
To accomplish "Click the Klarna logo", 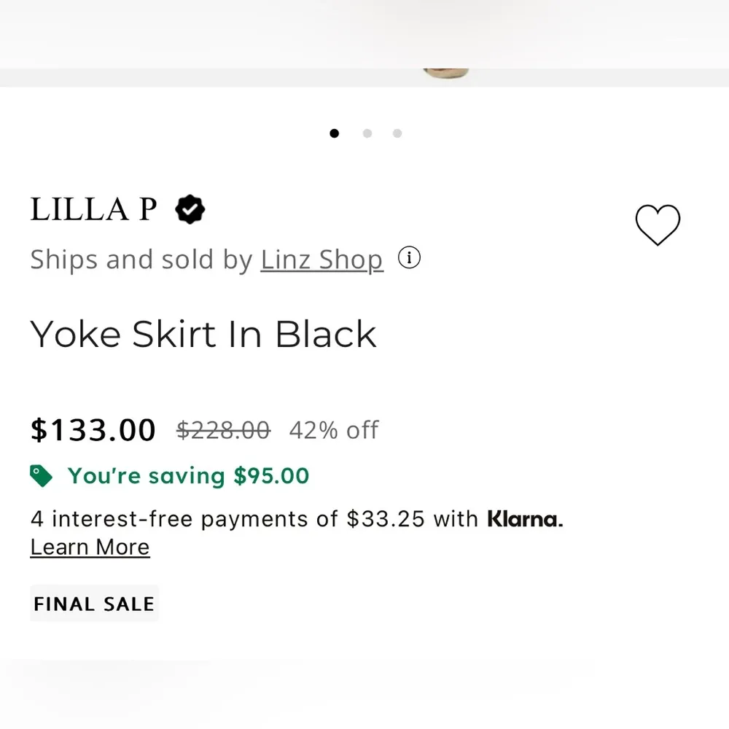I will pyautogui.click(x=523, y=518).
